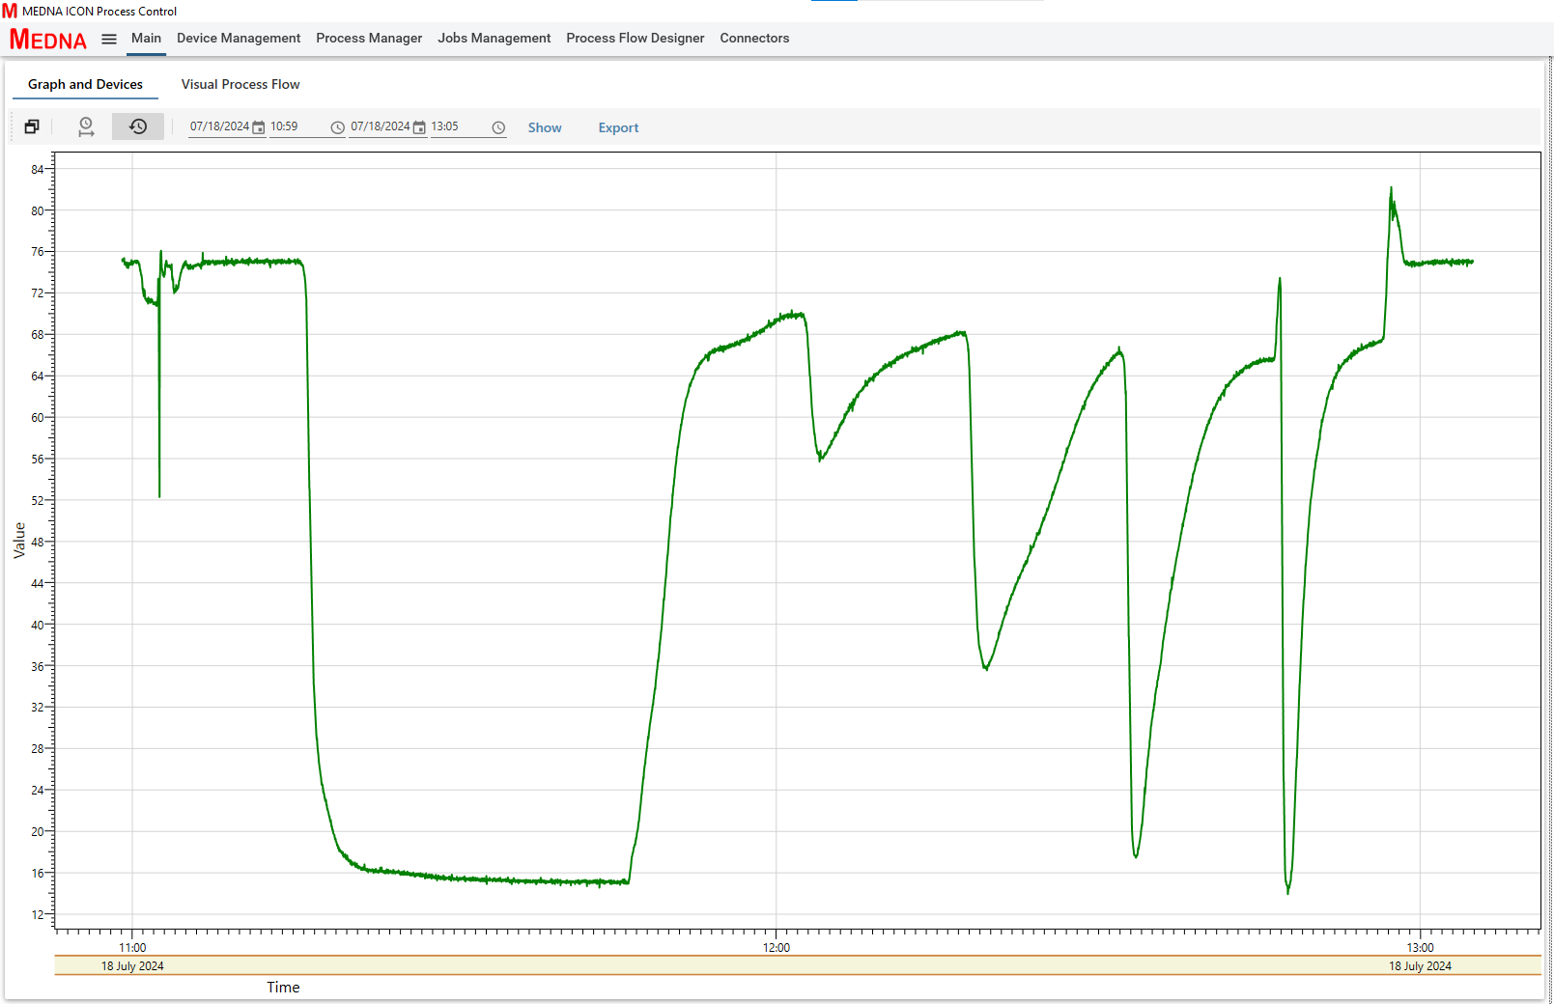Click the end date field 07/18/2024
The image size is (1554, 1004).
point(380,126)
